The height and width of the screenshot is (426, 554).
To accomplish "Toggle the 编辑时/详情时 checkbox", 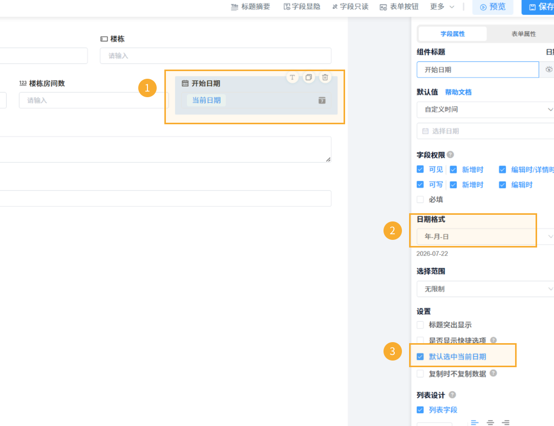I will (502, 170).
